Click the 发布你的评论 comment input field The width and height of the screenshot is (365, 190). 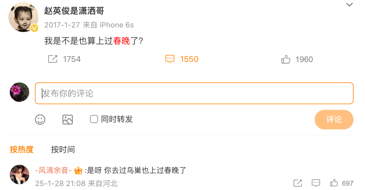pyautogui.click(x=194, y=93)
